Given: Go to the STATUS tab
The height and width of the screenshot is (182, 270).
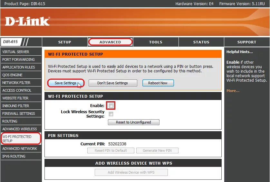Looking at the screenshot, I should click(201, 42).
